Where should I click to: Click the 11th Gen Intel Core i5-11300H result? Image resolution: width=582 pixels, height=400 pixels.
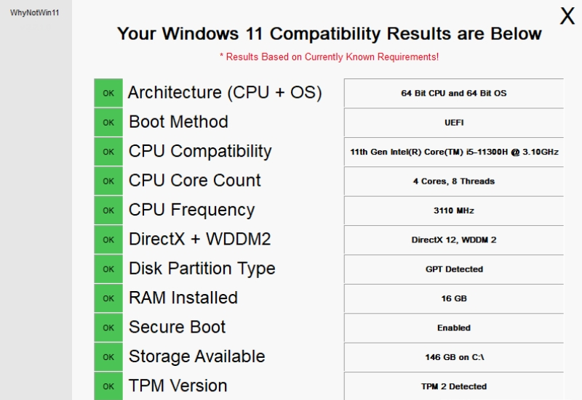[453, 152]
